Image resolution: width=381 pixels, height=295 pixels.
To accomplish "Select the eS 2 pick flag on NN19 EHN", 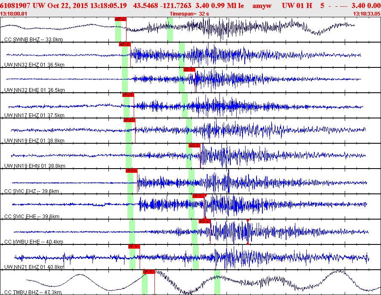I will tap(195, 145).
